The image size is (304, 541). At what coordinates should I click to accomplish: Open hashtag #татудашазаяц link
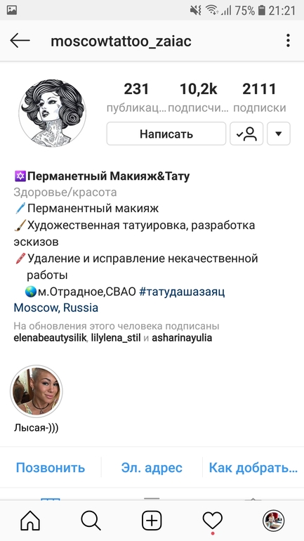pyautogui.click(x=182, y=292)
